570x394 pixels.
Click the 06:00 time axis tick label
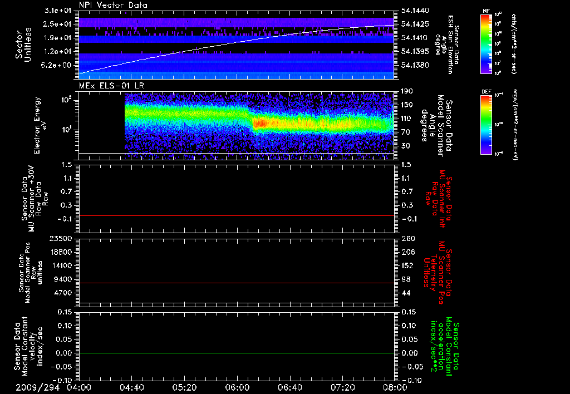tap(237, 387)
